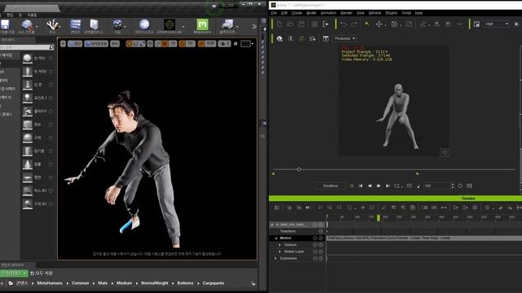Click the iClone playback scrubber handle
The height and width of the screenshot is (293, 522).
coord(299,169)
